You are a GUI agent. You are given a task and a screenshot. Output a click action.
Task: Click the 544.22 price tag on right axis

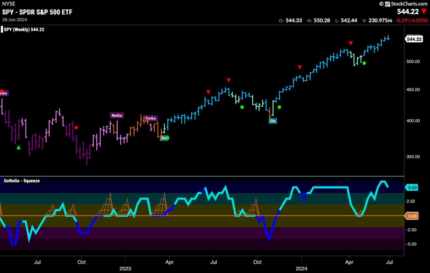[x=414, y=39]
